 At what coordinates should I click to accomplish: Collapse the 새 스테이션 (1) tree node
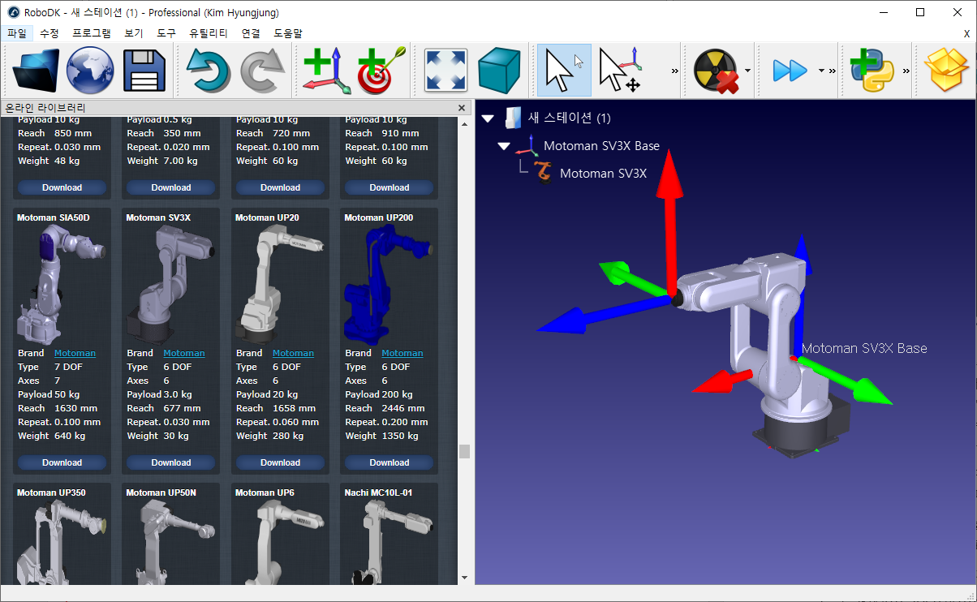click(488, 118)
